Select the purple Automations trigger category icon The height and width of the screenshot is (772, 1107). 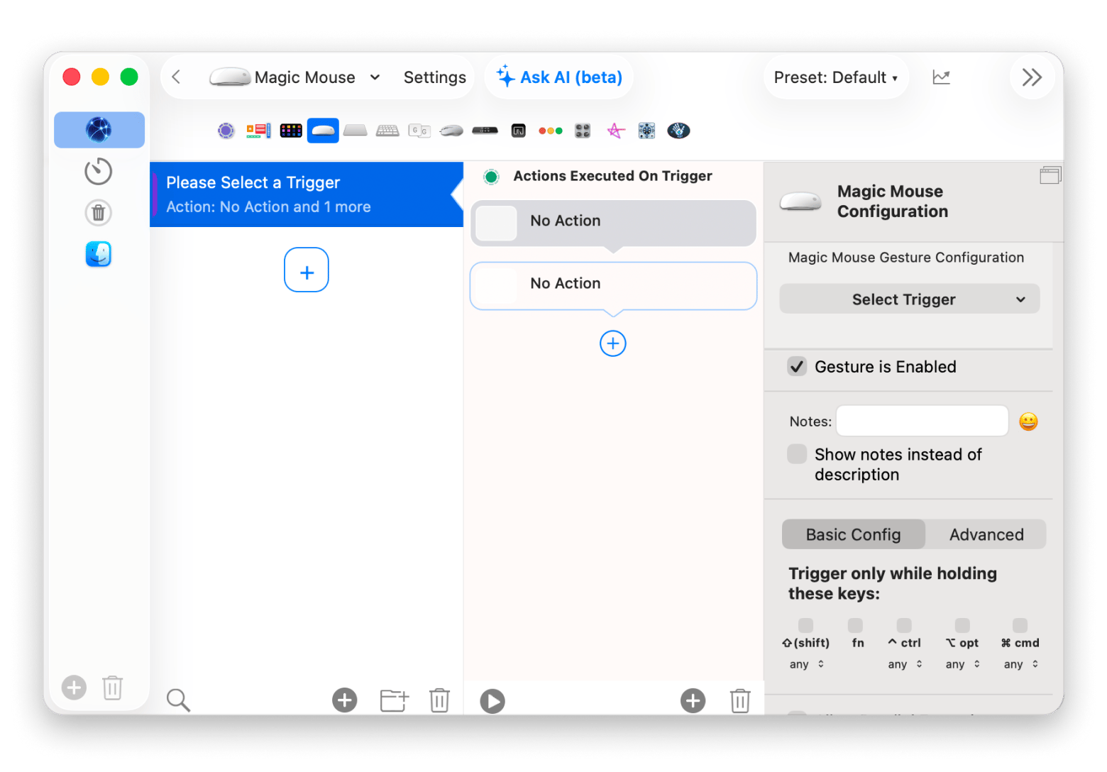coord(226,131)
